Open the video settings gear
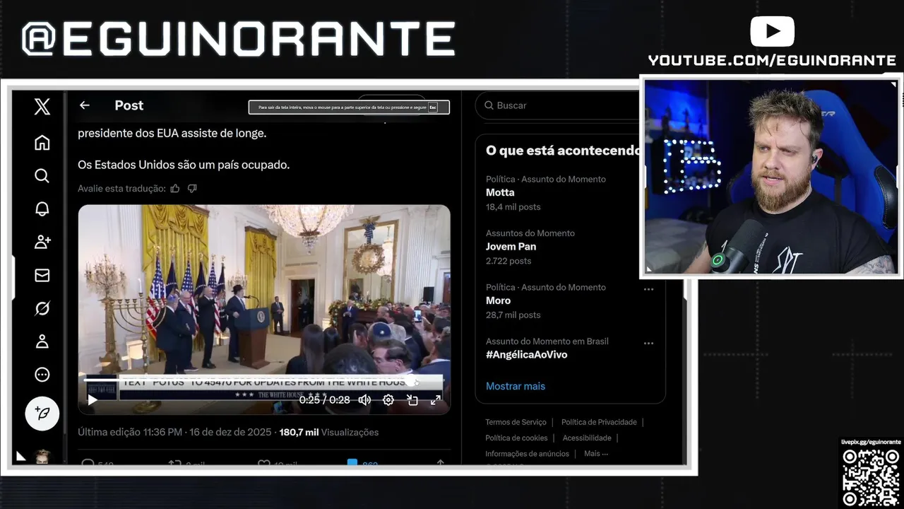The image size is (904, 509). click(388, 400)
